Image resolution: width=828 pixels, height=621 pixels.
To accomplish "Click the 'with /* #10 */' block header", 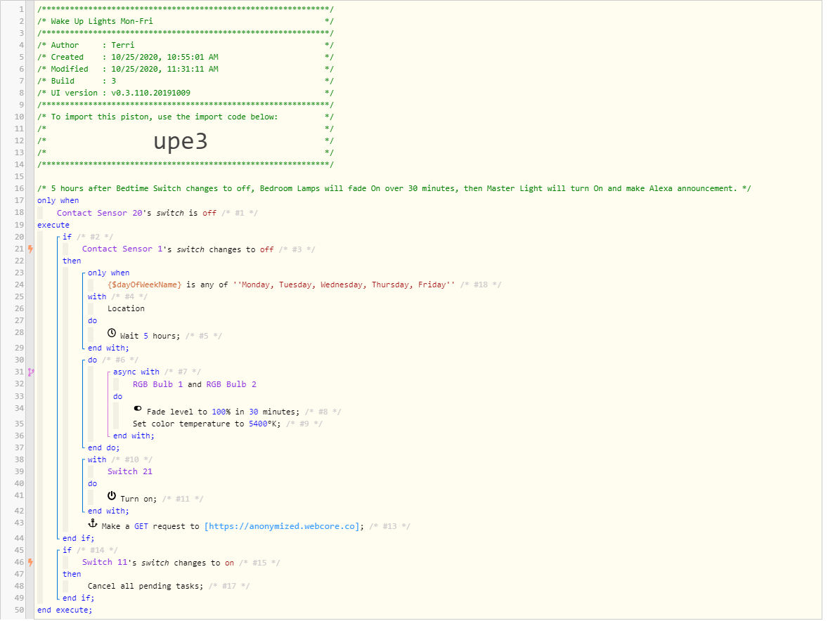I will [120, 459].
